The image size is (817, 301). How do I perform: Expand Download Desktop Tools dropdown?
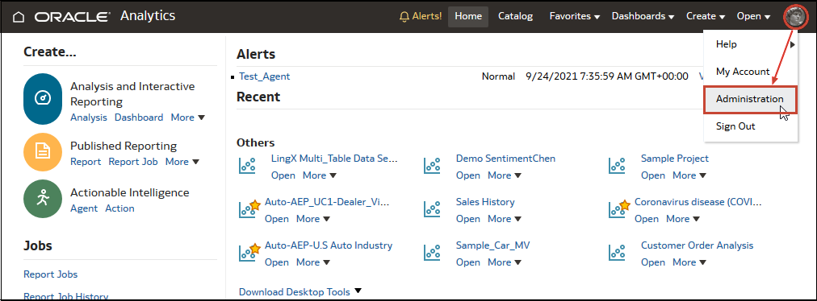point(300,291)
